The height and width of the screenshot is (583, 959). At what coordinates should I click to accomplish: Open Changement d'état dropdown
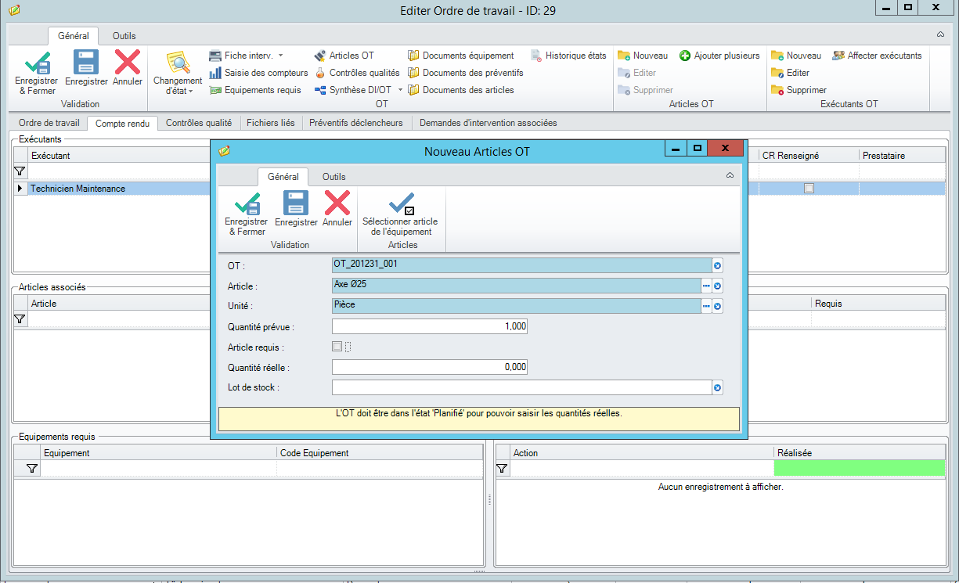tap(178, 72)
